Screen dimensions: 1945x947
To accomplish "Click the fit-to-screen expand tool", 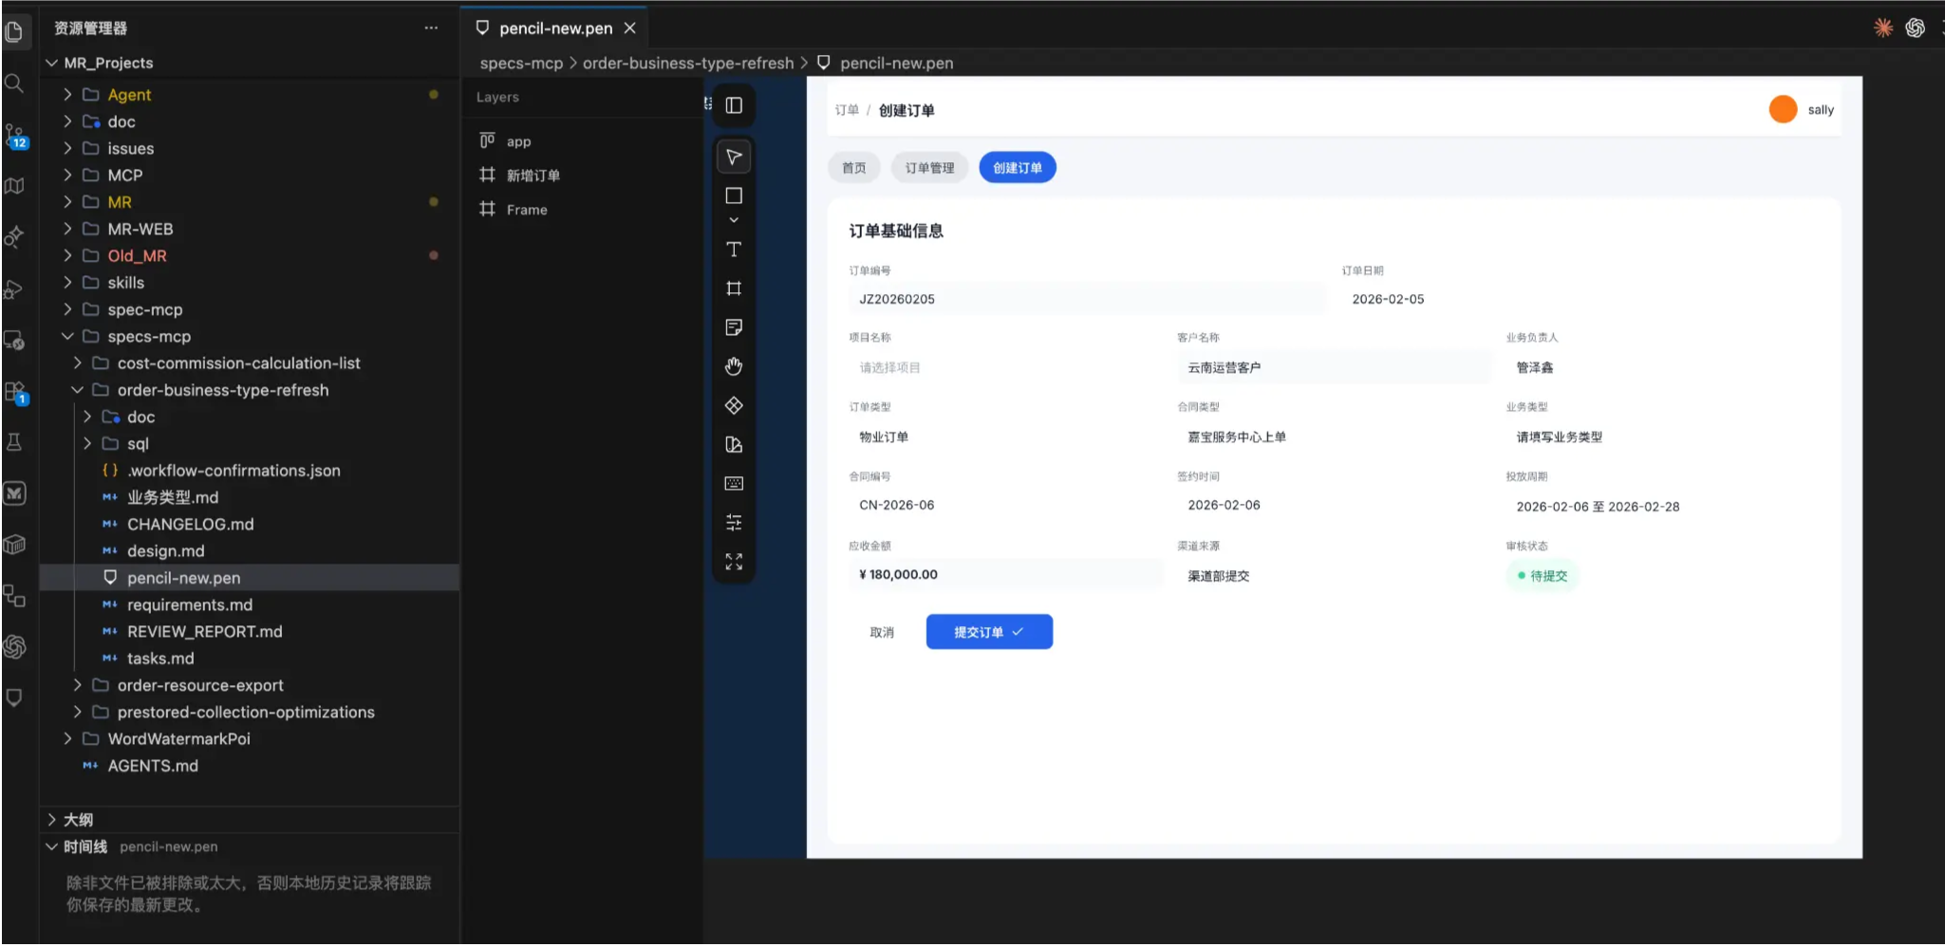I will [734, 561].
